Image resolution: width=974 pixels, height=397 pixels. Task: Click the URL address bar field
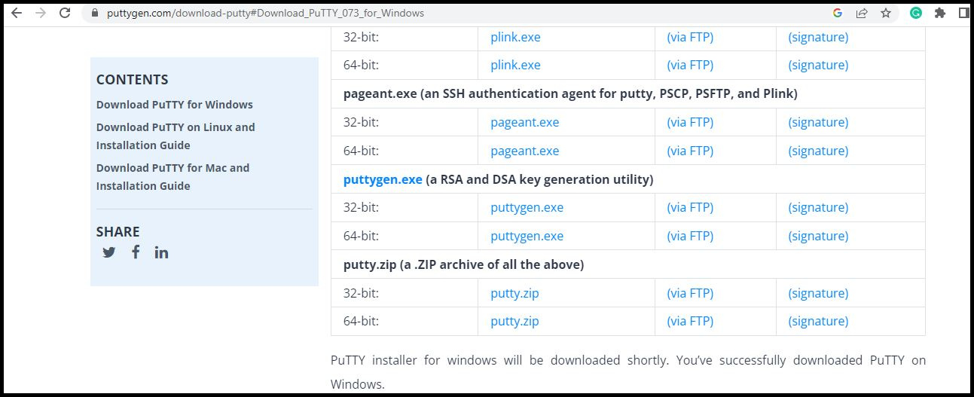click(452, 13)
